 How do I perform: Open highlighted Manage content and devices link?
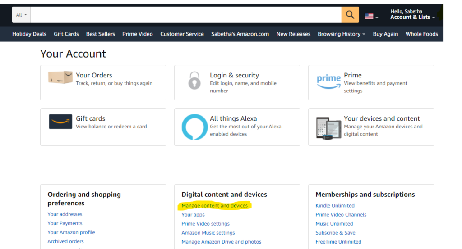(214, 205)
